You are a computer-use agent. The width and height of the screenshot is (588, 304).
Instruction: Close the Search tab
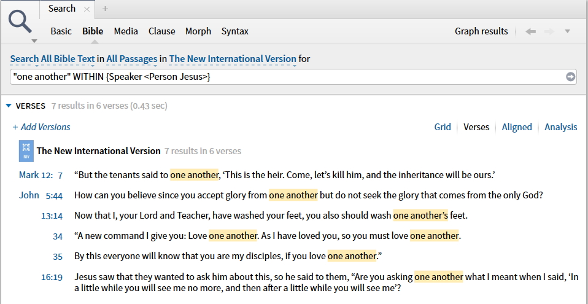(x=87, y=9)
